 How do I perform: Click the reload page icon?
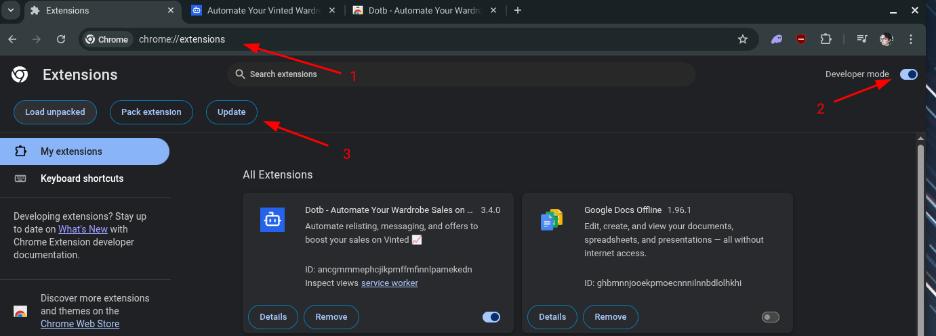(61, 39)
